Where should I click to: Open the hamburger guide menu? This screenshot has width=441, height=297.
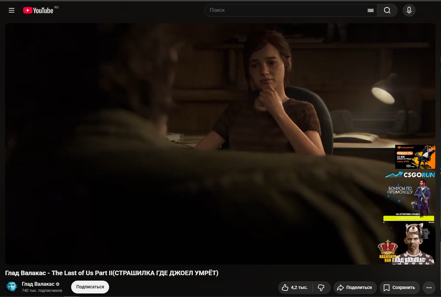[12, 10]
